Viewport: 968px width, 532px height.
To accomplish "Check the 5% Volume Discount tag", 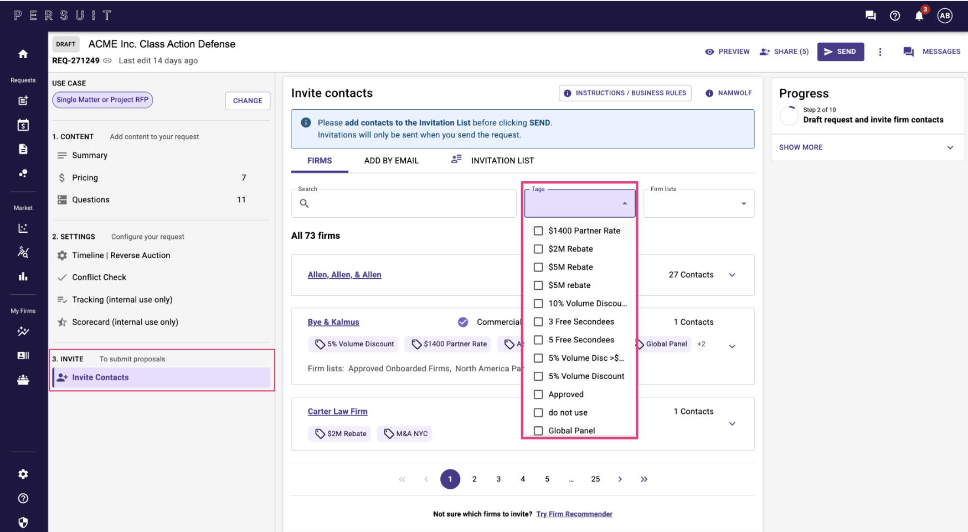I will 538,376.
